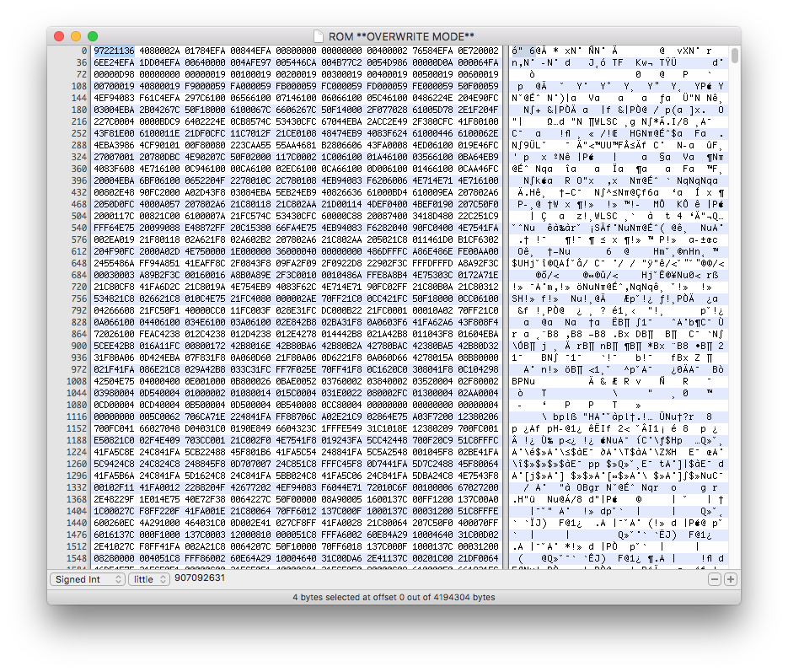This screenshot has height=672, width=788.
Task: Remove inspector row with minus button
Action: (x=715, y=579)
